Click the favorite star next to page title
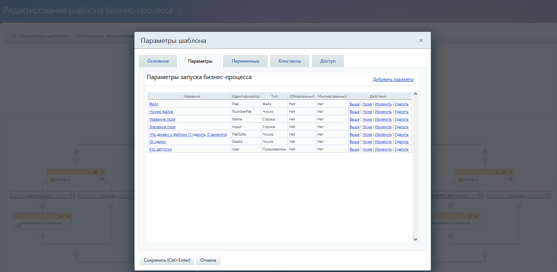The image size is (557, 272). coord(180,11)
